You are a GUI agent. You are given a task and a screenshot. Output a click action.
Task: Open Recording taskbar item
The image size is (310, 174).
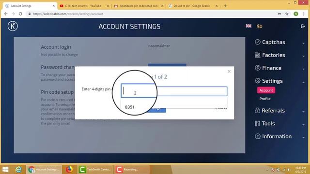coord(131,170)
